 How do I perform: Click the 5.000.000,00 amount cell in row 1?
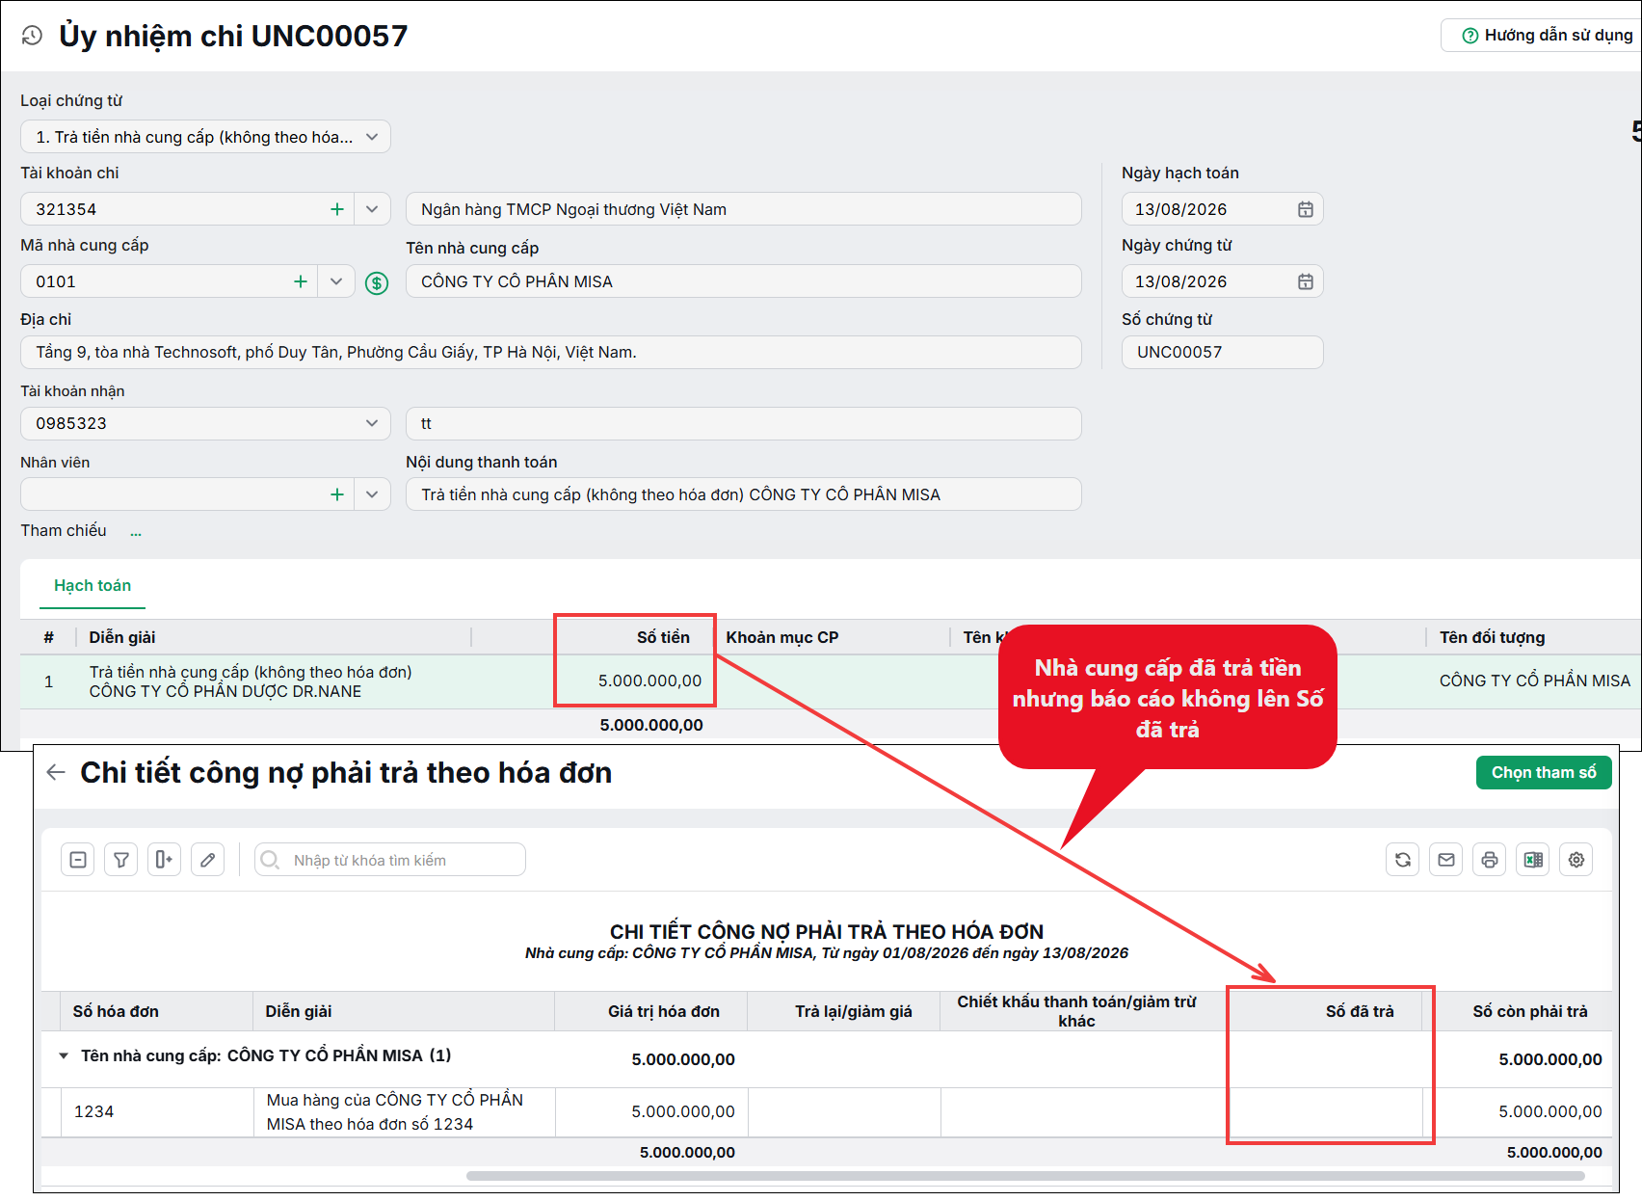click(649, 681)
